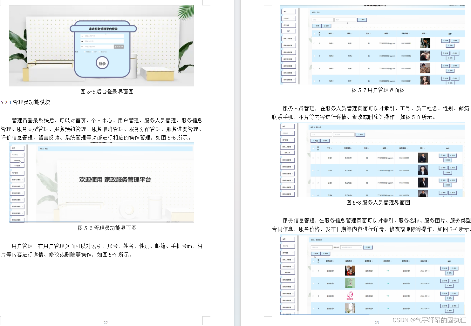
Task: Click the 5.2.1 管理员功能模块 heading
Action: (x=25, y=102)
